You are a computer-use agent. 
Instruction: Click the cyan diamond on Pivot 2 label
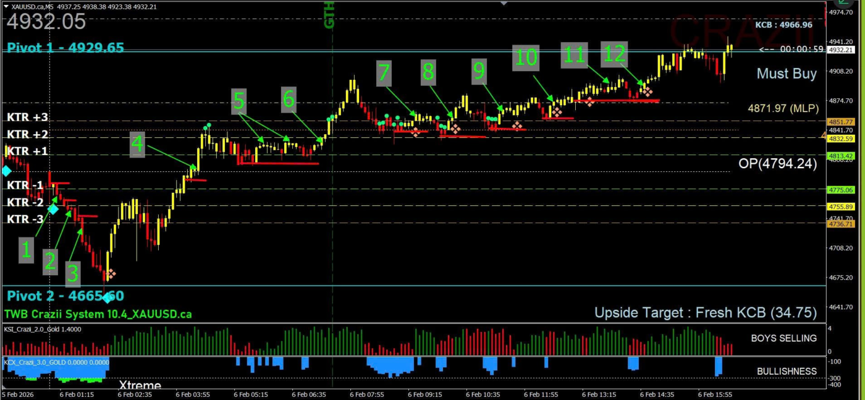pyautogui.click(x=108, y=298)
